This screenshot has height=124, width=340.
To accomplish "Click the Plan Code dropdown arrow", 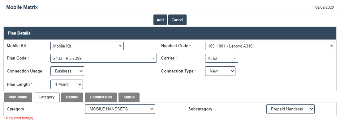I will coord(153,59).
